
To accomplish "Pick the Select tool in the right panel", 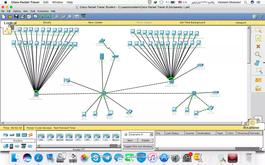I will [x=258, y=30].
